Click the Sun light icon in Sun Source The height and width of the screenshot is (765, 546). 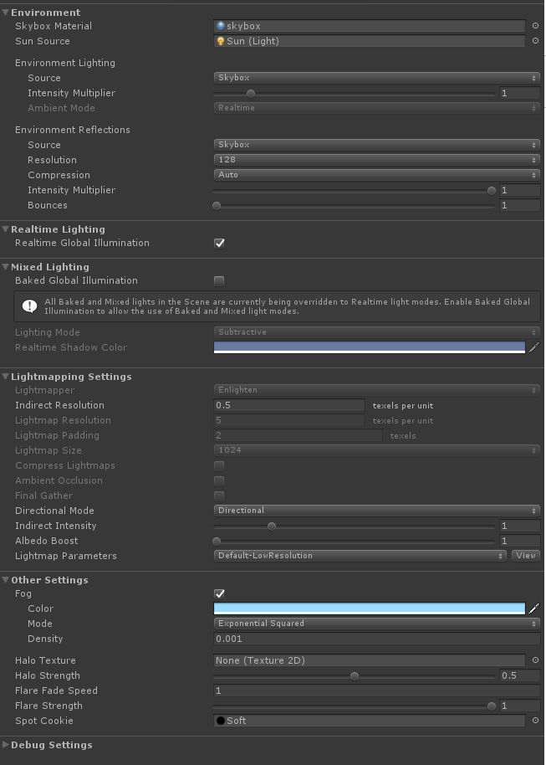221,41
